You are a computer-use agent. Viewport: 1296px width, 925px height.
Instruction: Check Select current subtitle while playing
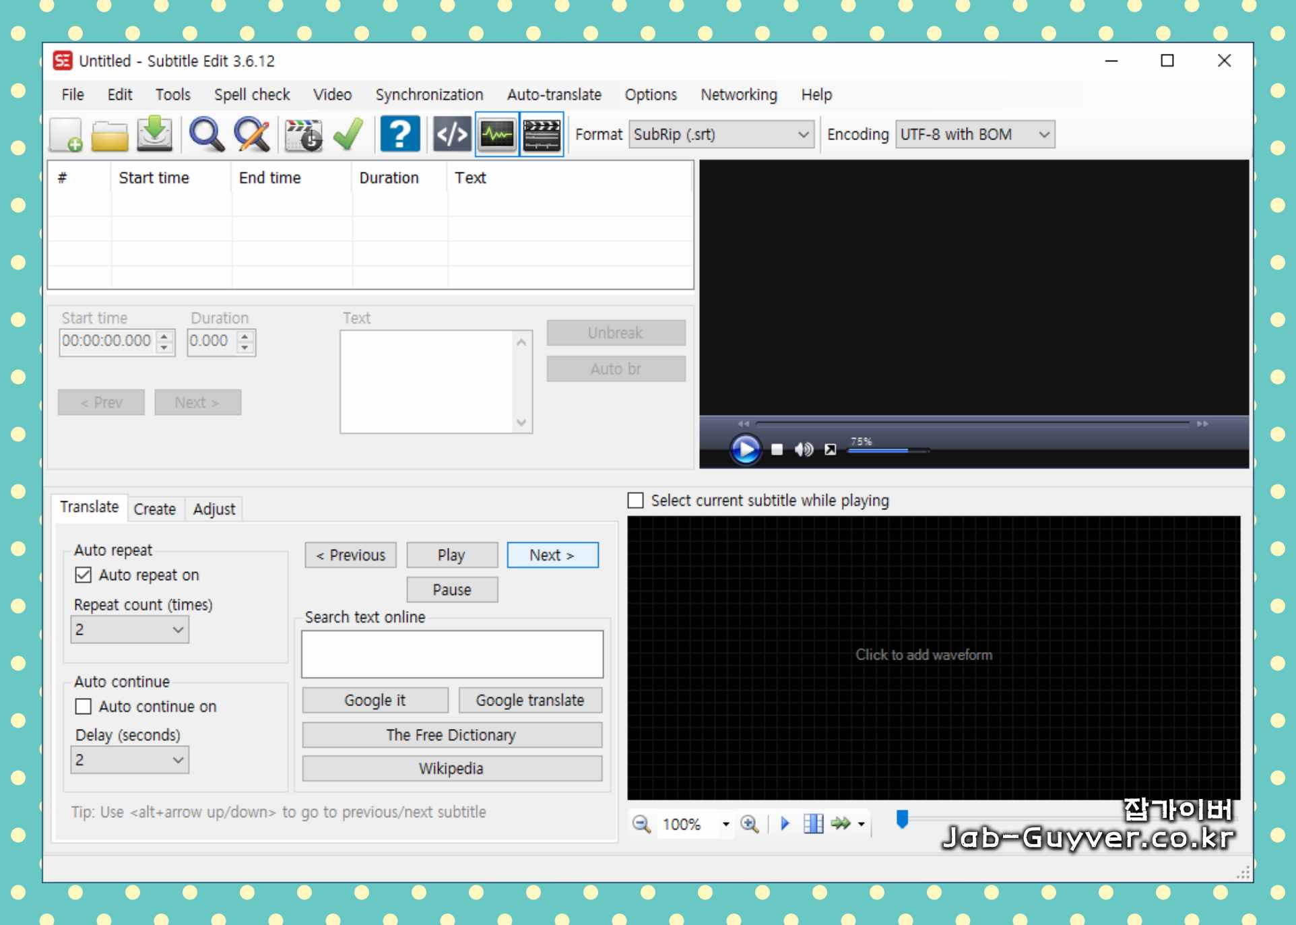click(635, 500)
